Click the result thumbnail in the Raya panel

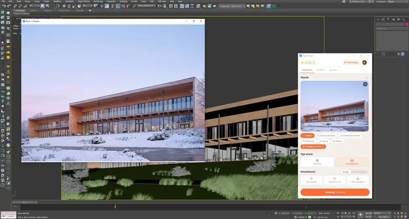tap(334, 106)
